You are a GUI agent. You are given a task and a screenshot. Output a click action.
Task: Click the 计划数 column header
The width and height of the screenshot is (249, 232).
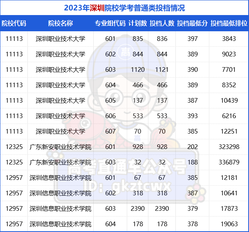point(138,23)
